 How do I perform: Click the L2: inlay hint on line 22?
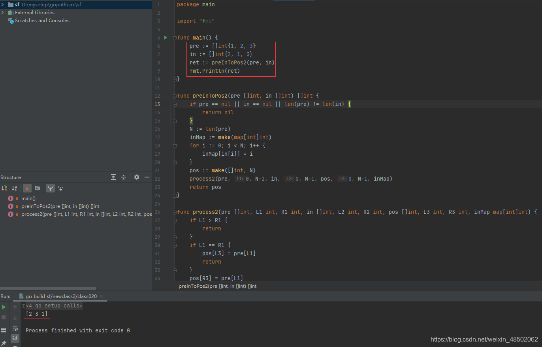pyautogui.click(x=289, y=179)
